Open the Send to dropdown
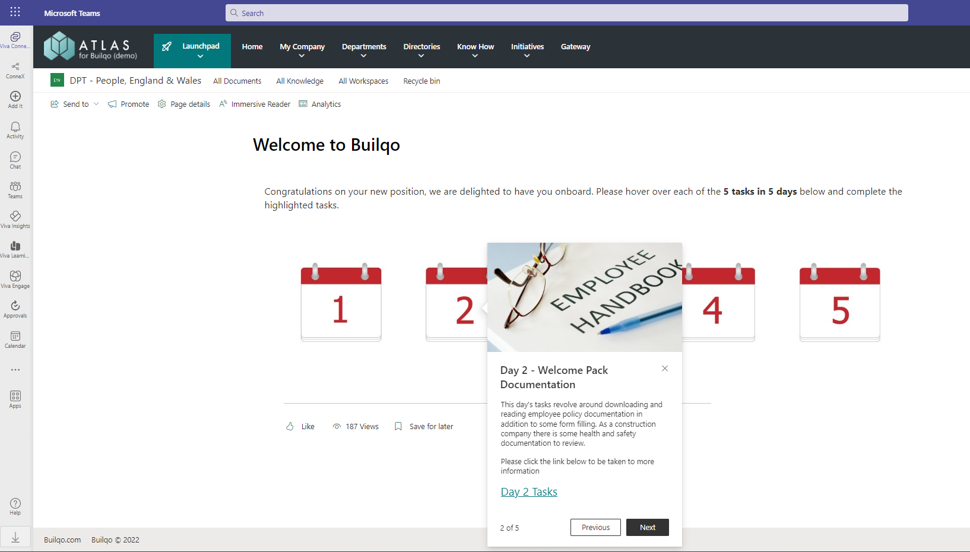 [x=75, y=104]
